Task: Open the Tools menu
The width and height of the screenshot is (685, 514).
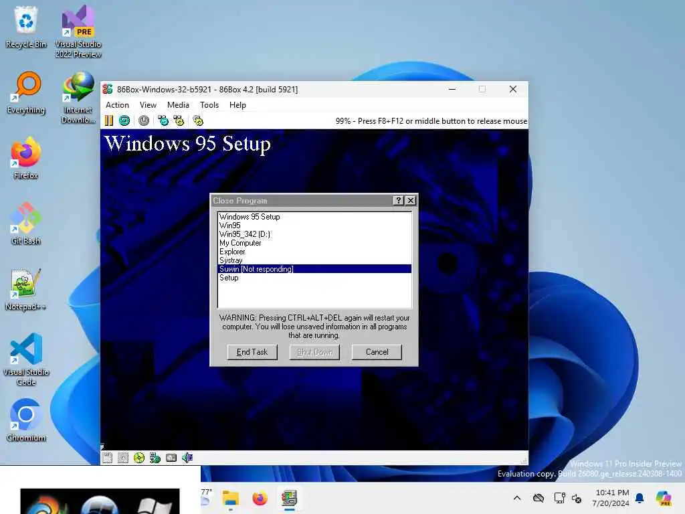Action: (209, 105)
